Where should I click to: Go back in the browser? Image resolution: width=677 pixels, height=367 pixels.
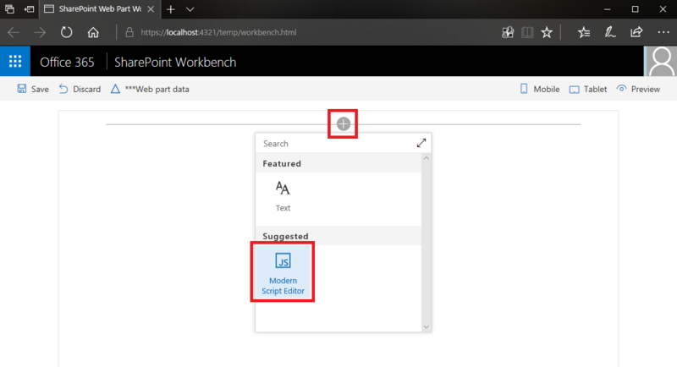14,32
